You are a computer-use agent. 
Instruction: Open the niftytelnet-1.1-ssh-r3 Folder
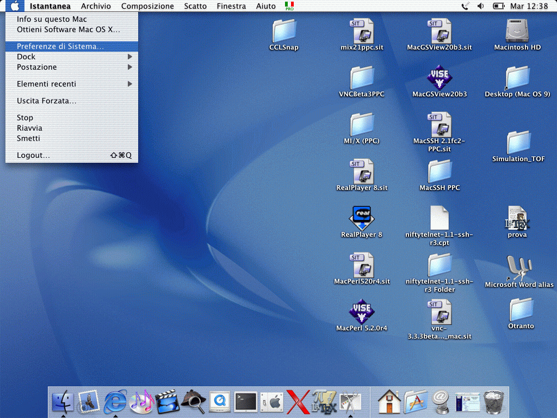440,265
